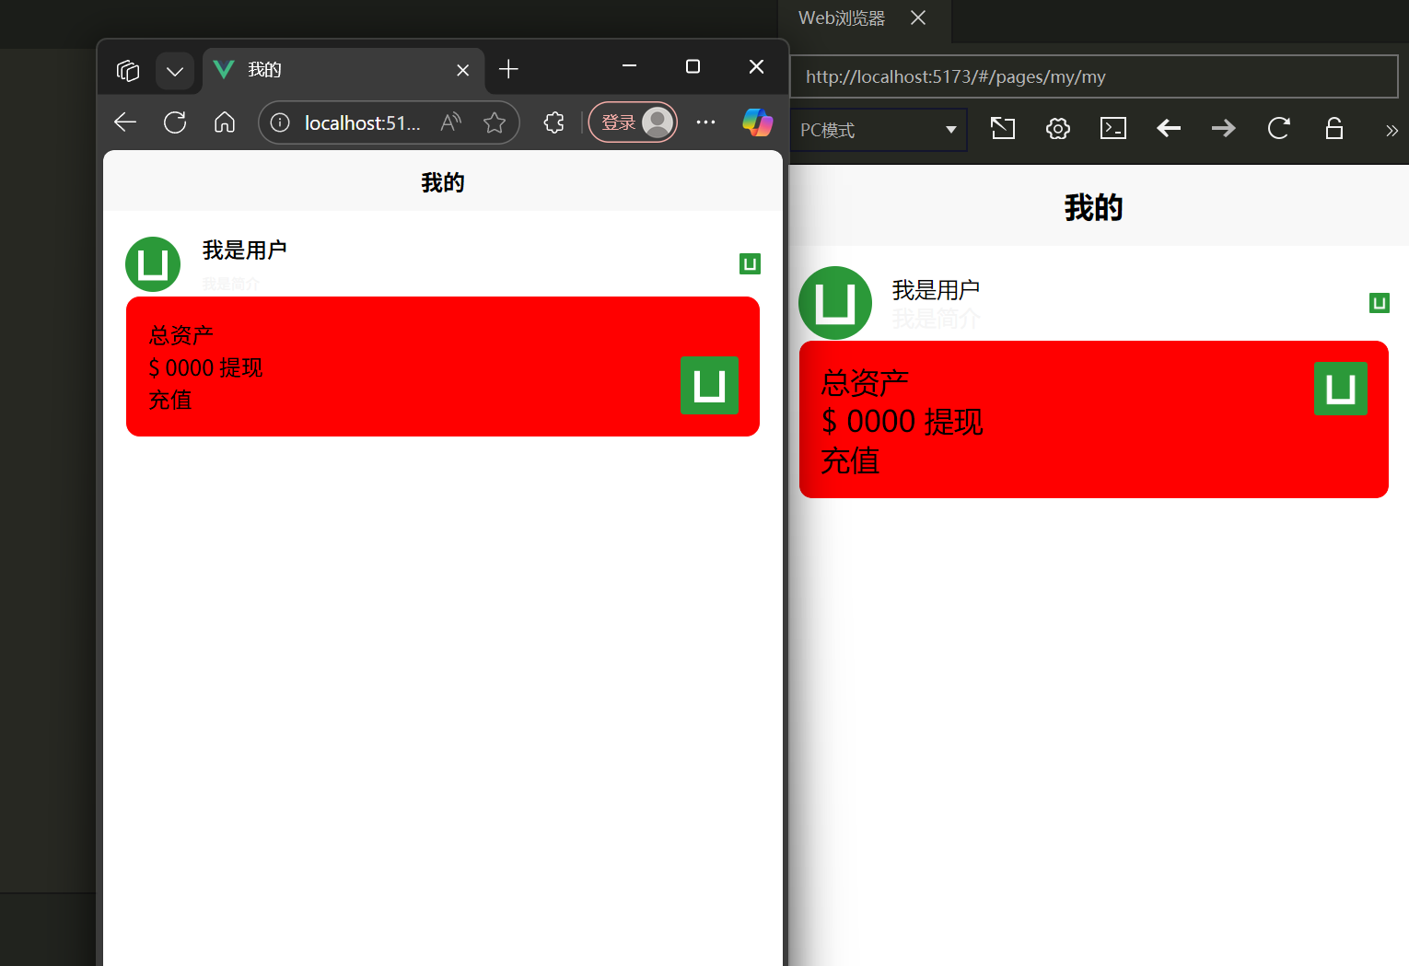
Task: Open built-in browser settings gear icon
Action: click(1057, 129)
